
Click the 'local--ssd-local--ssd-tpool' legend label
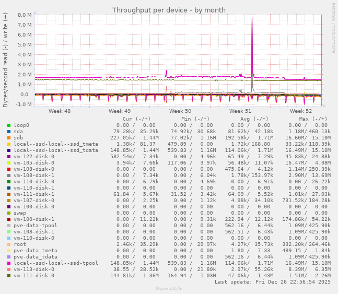[55, 263]
